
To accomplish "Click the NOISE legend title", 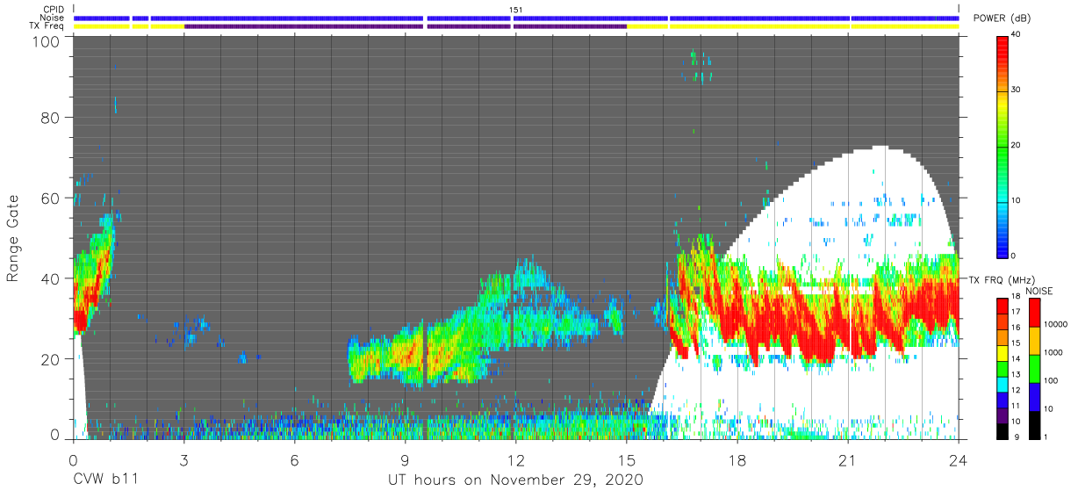I will tap(1038, 291).
